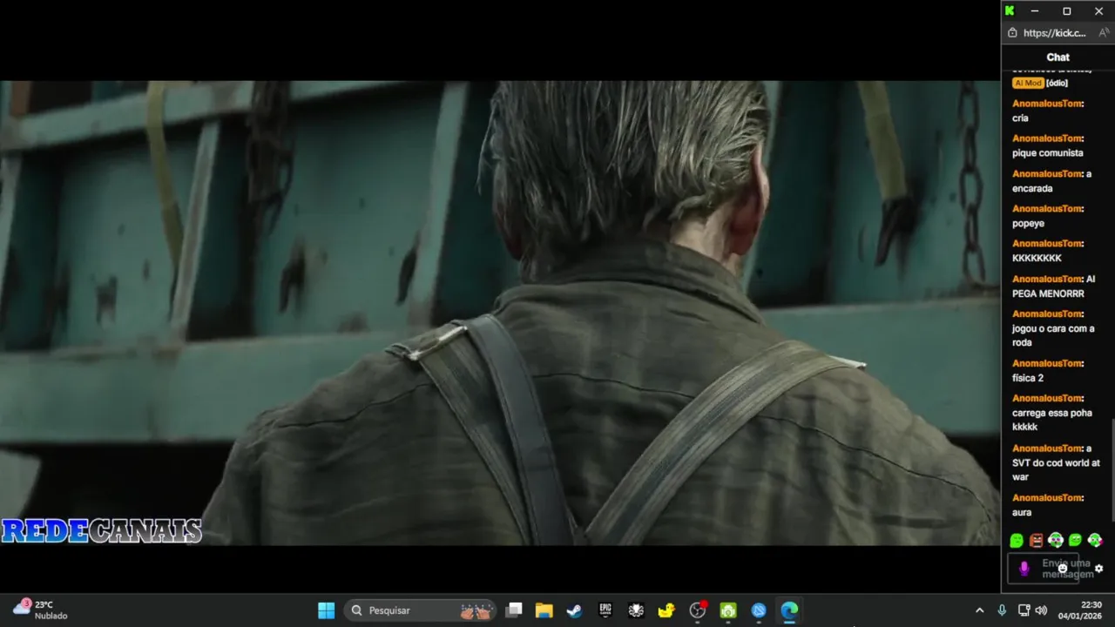
Task: Click the Chat panel header
Action: tap(1058, 57)
